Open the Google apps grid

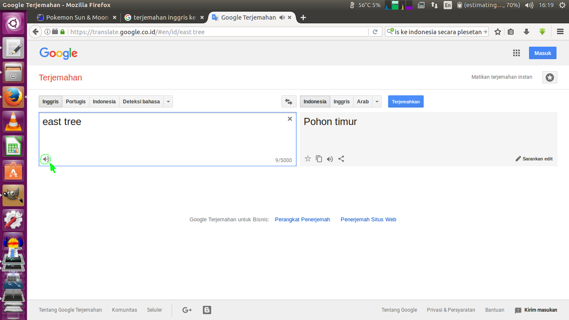(516, 53)
